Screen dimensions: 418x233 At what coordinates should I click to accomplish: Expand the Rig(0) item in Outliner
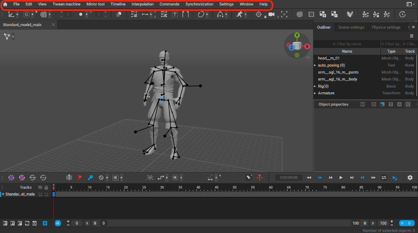[315, 86]
